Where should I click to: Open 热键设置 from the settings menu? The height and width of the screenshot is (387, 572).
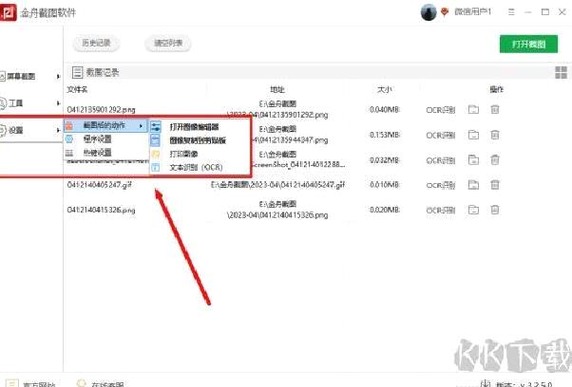[98, 153]
